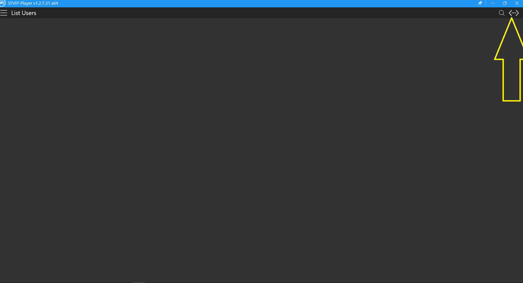Open the angle-bracket ellipsis options icon
Image resolution: width=523 pixels, height=283 pixels.
tap(514, 13)
